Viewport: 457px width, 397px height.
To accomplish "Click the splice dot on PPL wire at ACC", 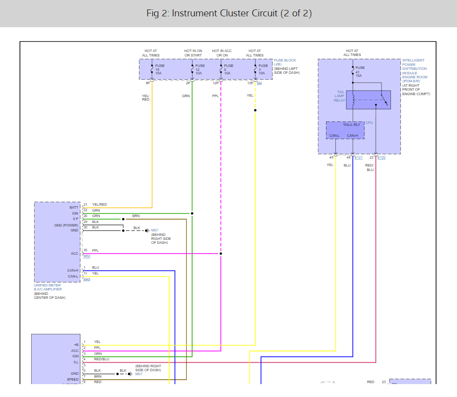I will pyautogui.click(x=221, y=253).
